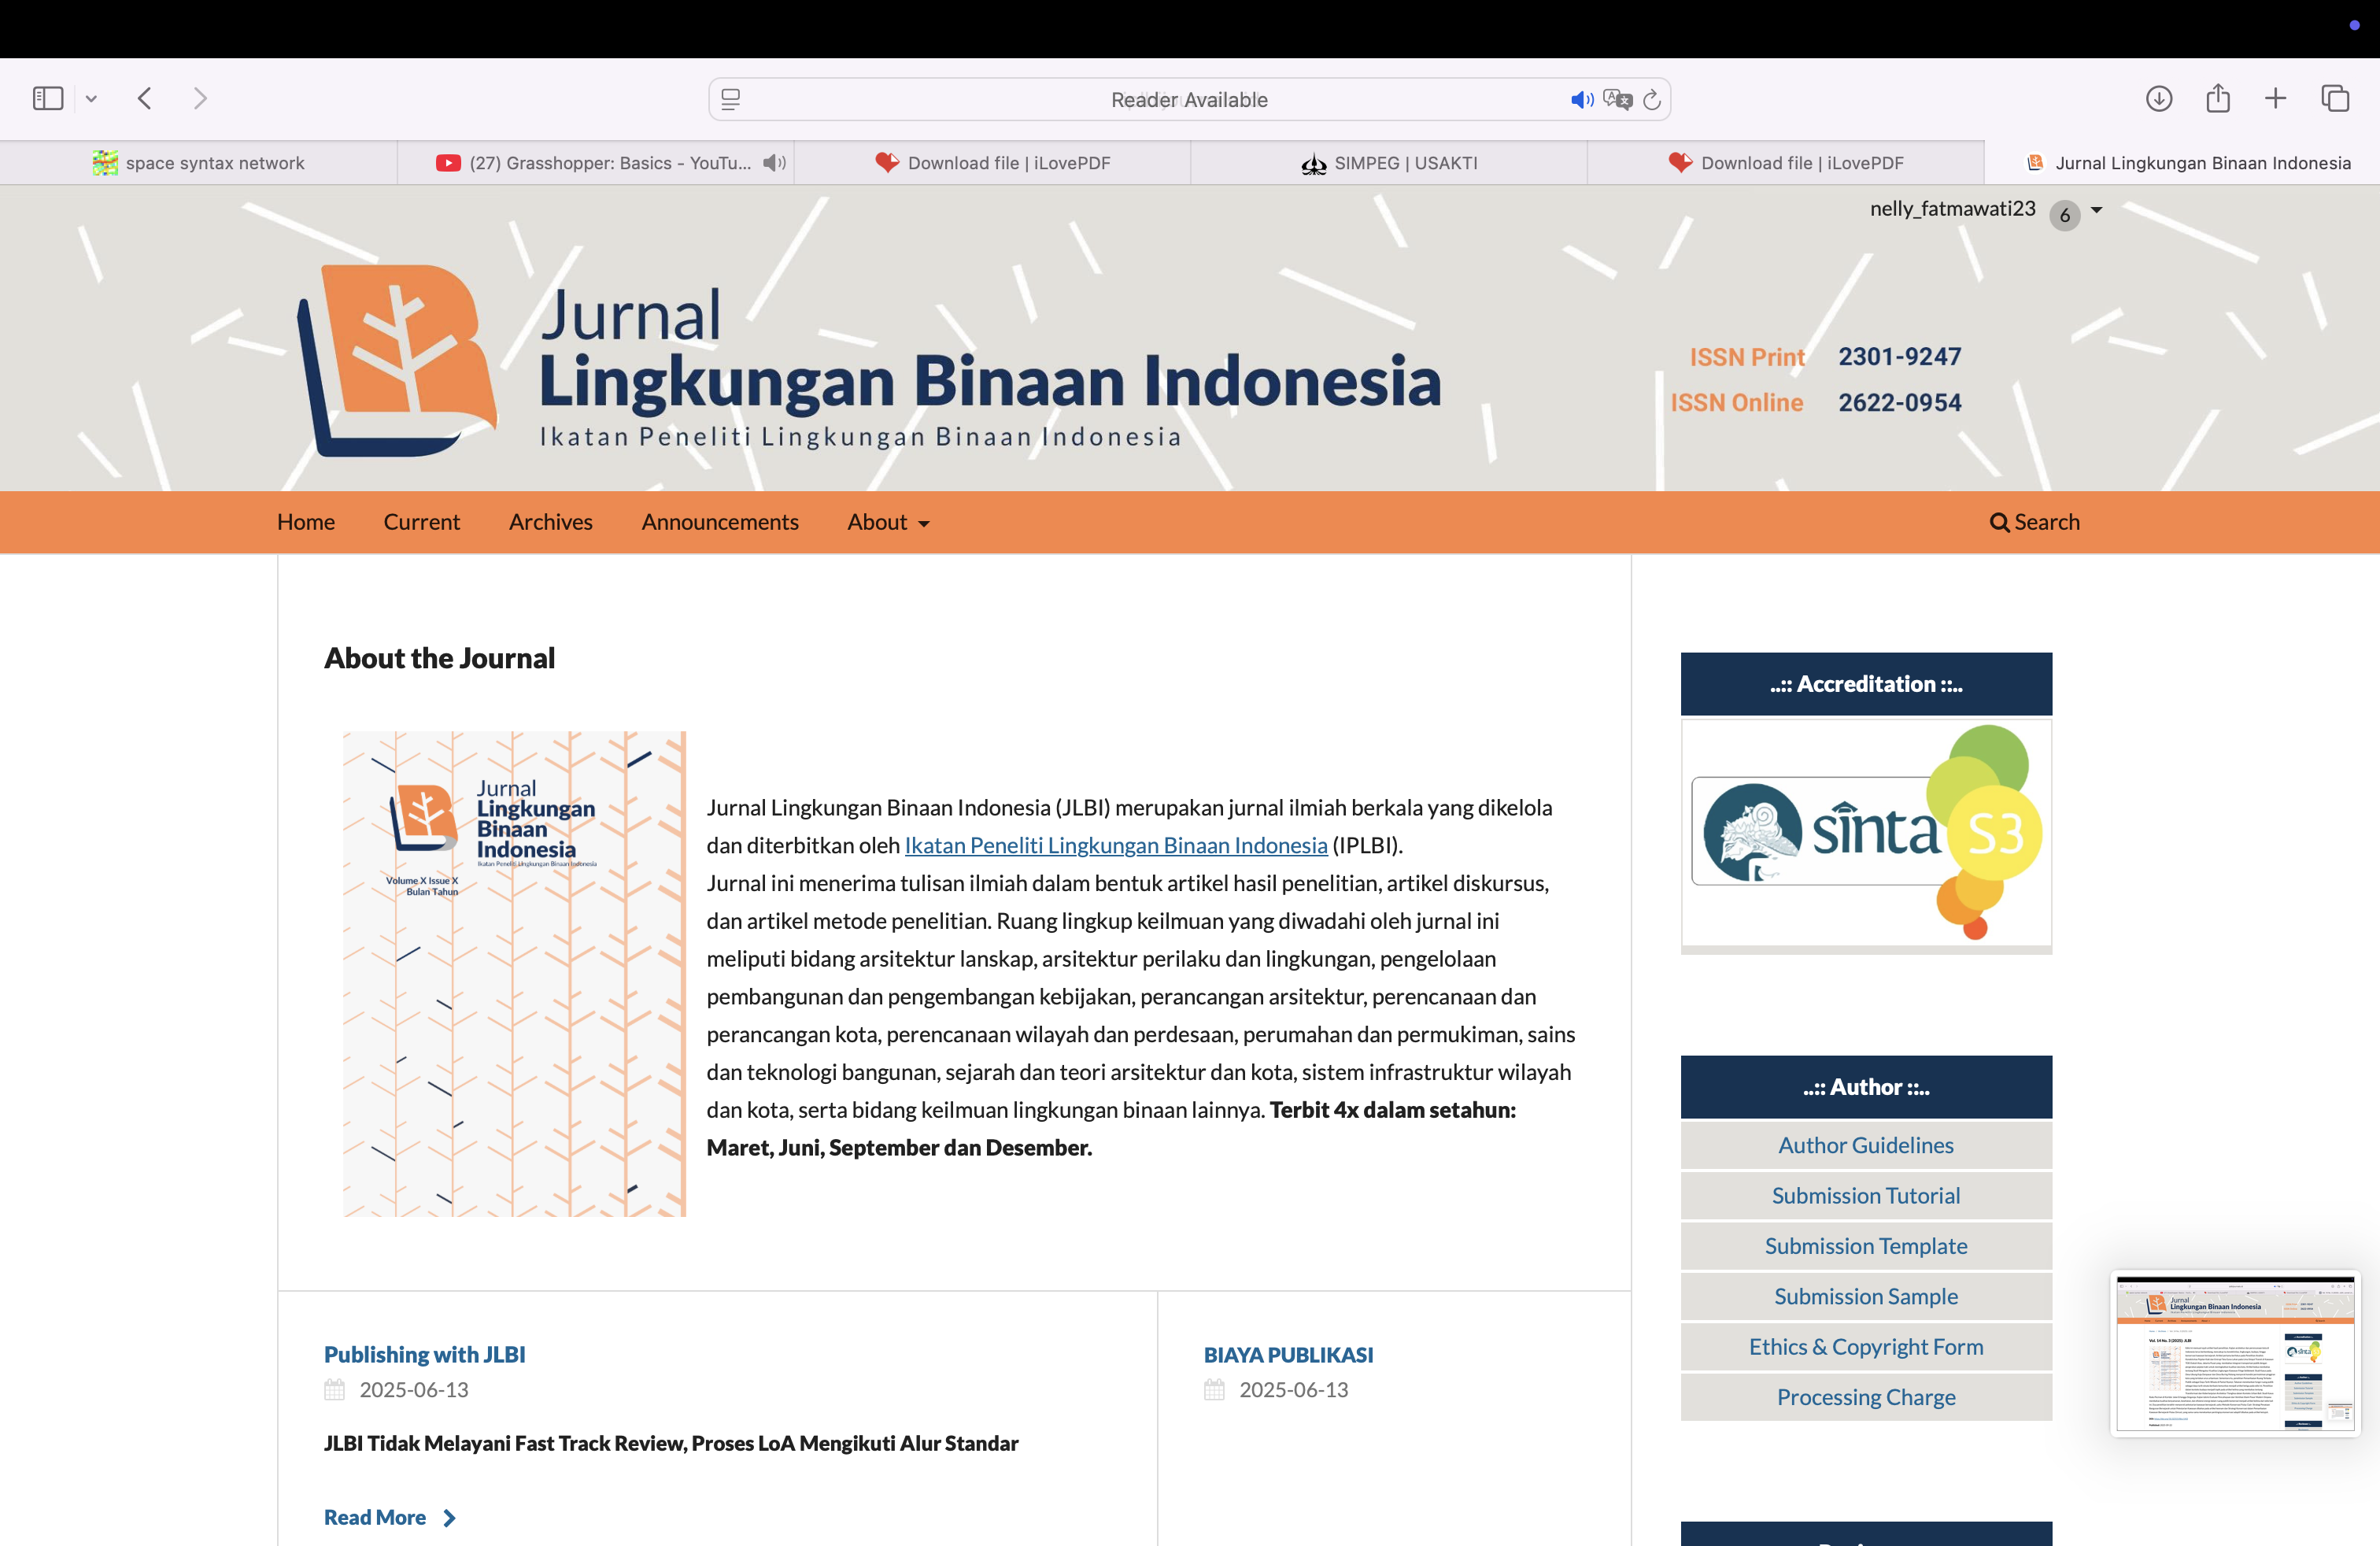Open the Share sheet icon
This screenshot has height=1546, width=2380.
[2217, 98]
